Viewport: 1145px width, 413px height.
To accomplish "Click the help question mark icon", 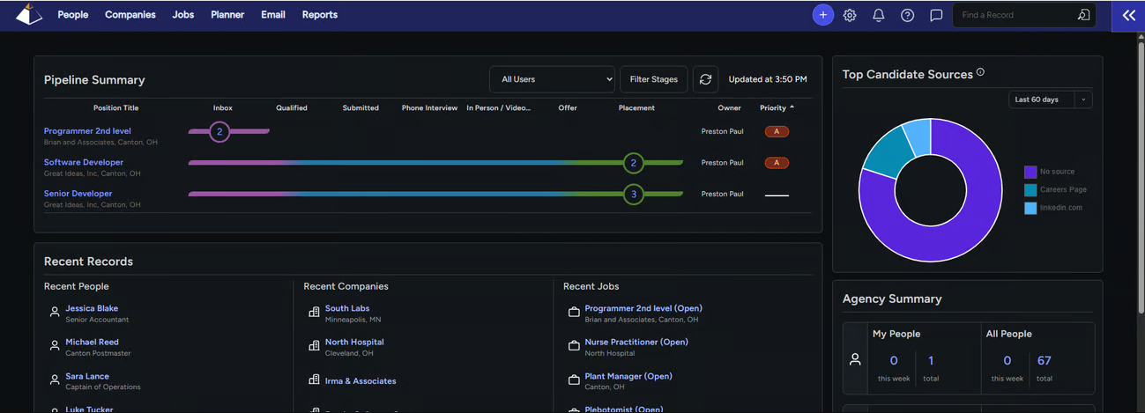I will click(x=907, y=15).
